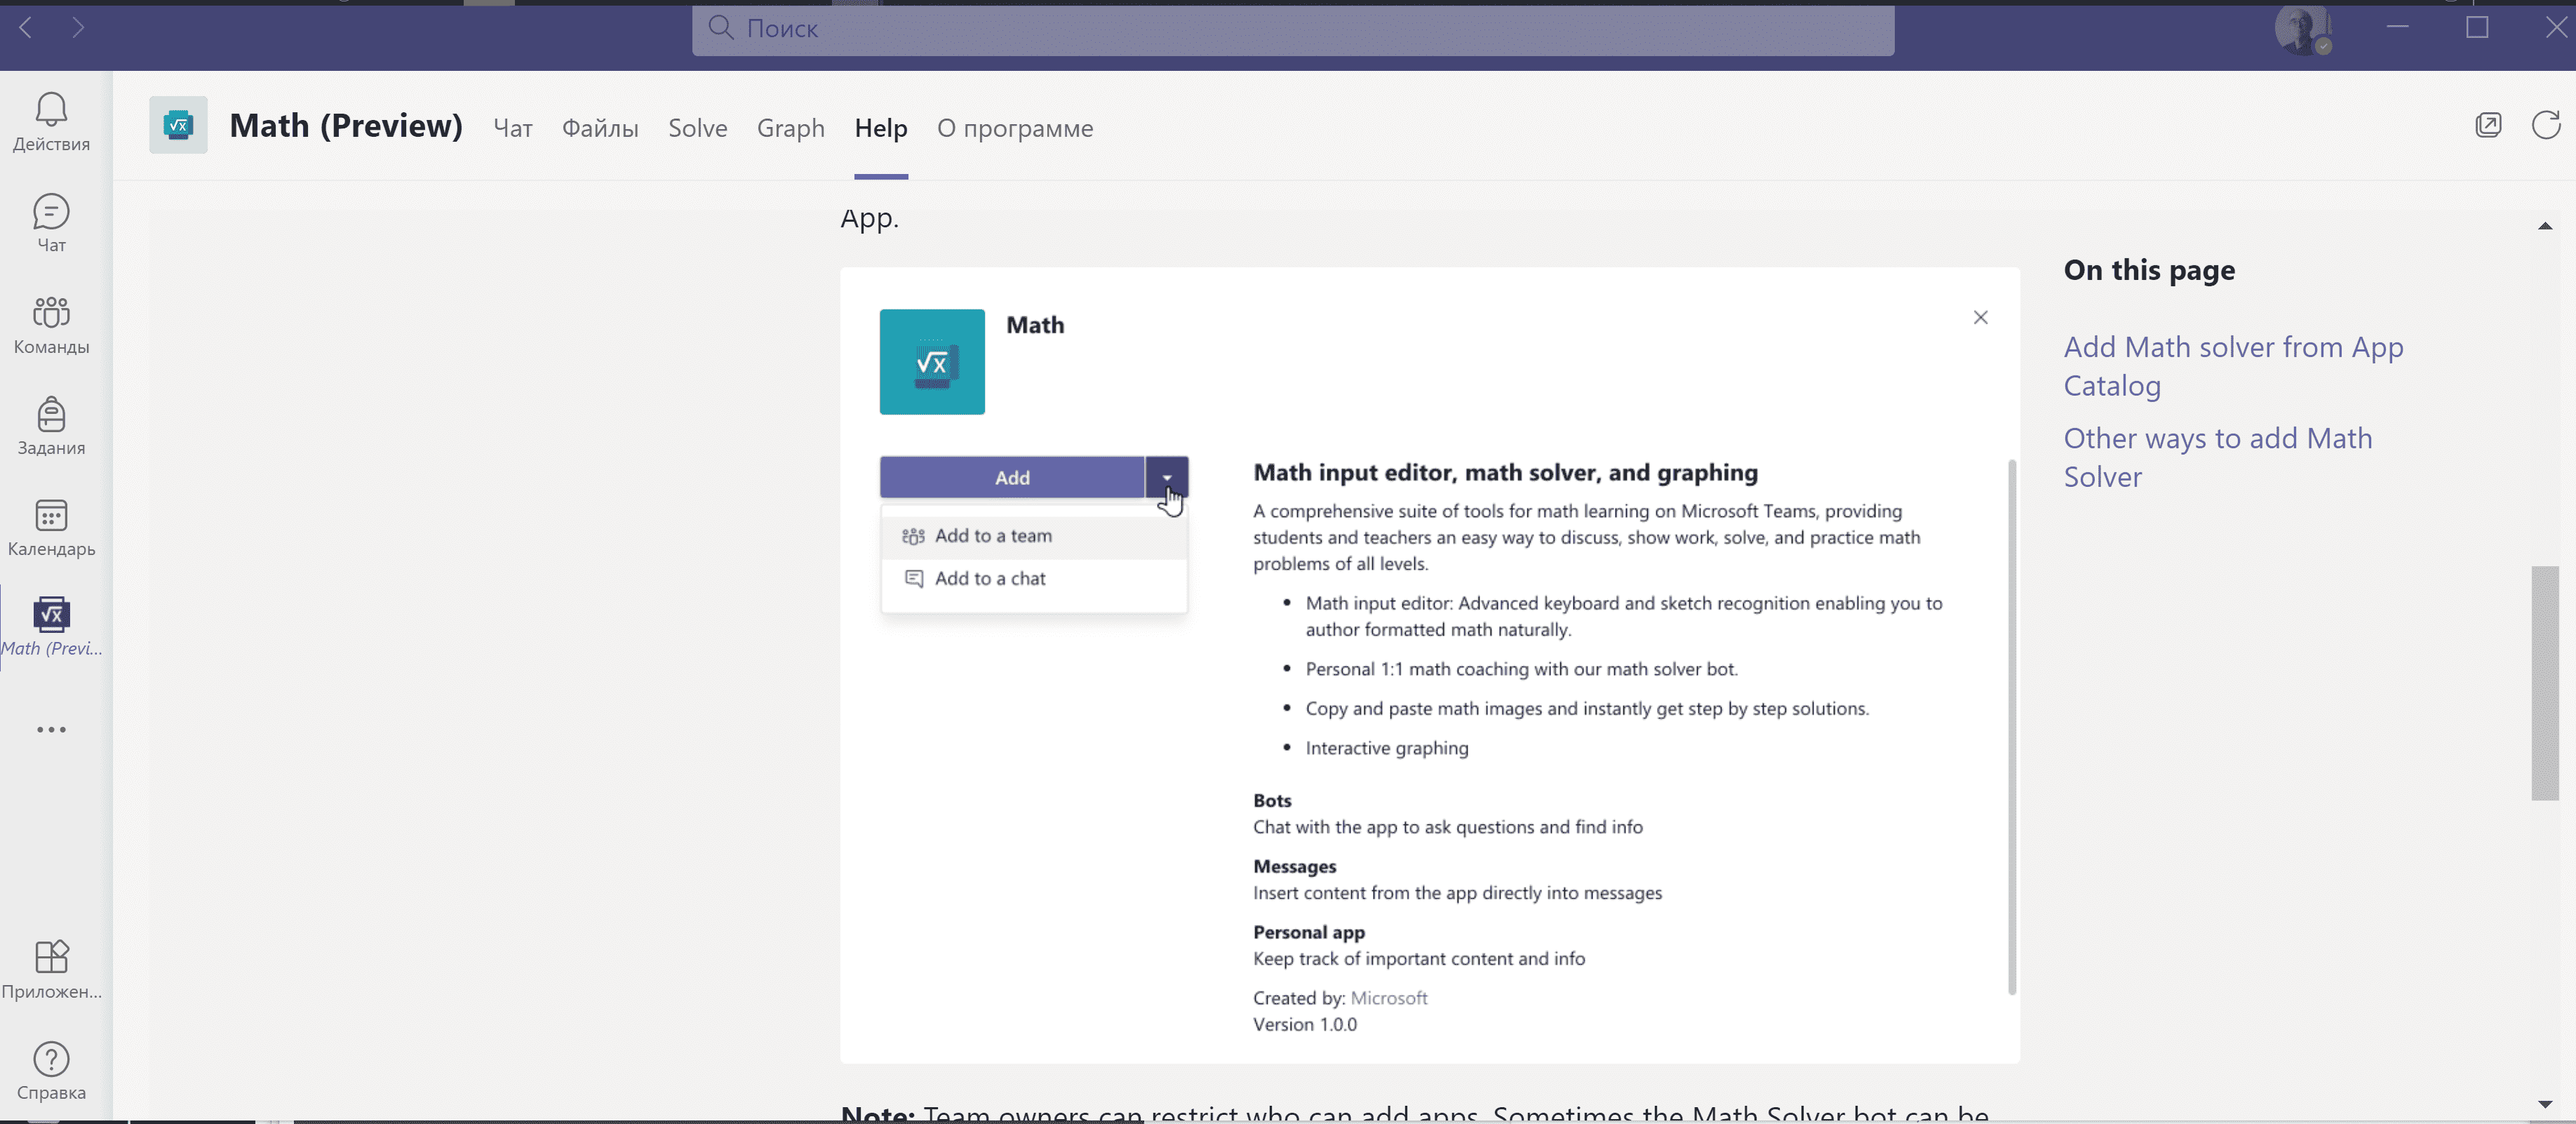Click the 'Personal app' heading
The width and height of the screenshot is (2576, 1124).
(x=1309, y=932)
